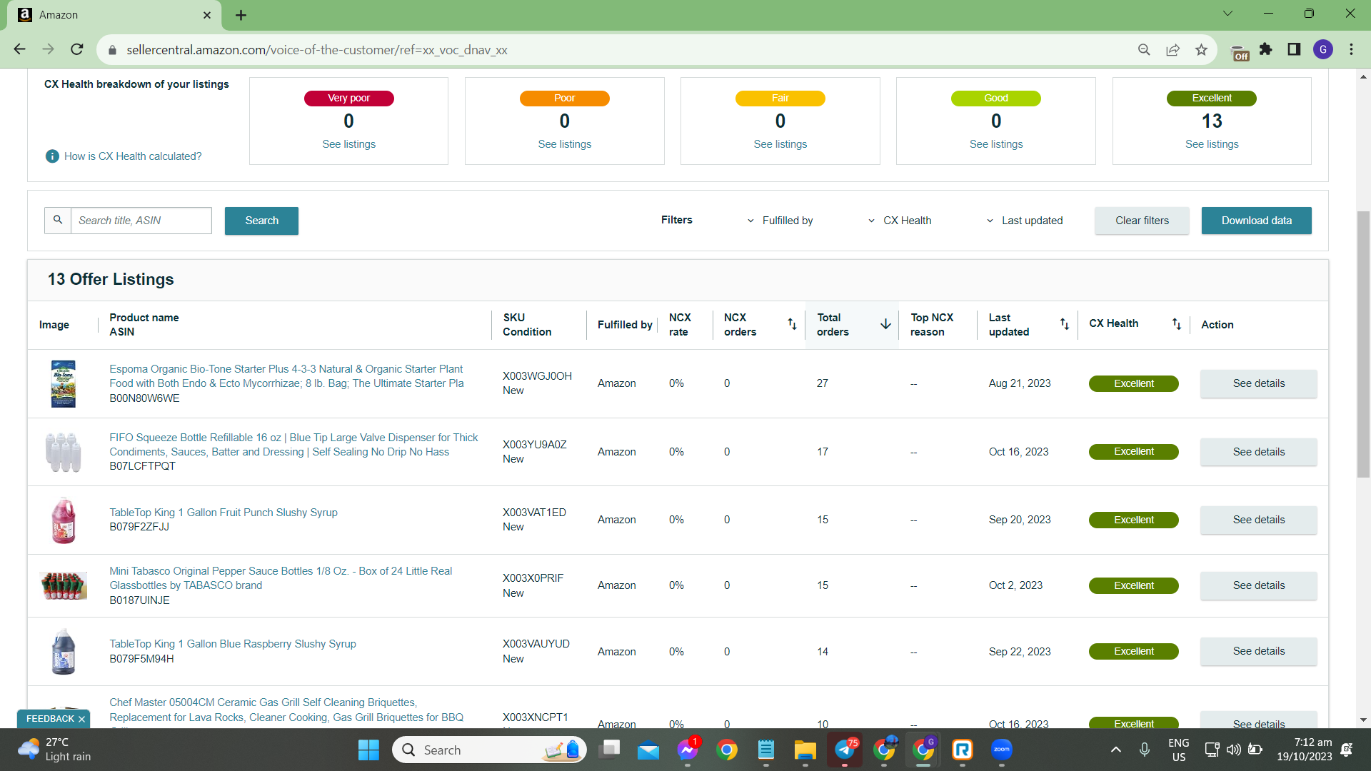See listings under Fair

click(780, 144)
